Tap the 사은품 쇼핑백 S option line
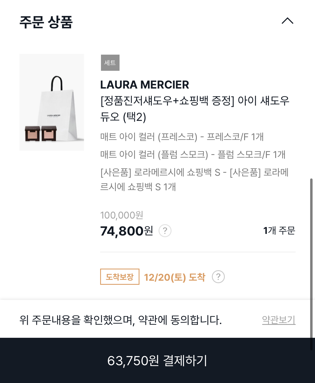This screenshot has height=383, width=315. 194,179
